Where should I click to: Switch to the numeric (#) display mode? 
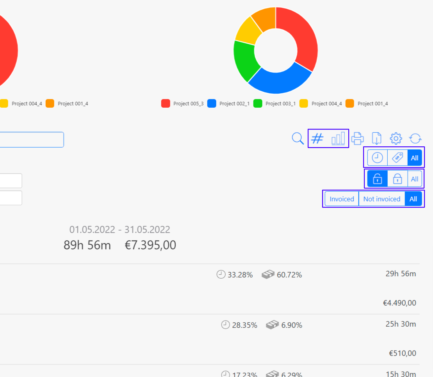tap(317, 138)
